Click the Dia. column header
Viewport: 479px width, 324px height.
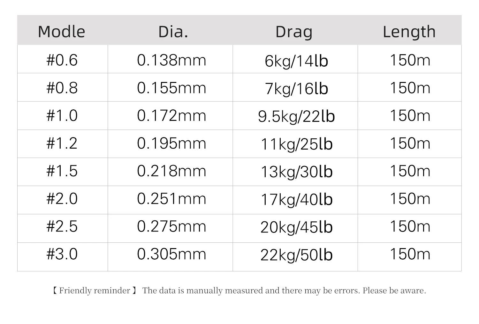click(x=173, y=32)
